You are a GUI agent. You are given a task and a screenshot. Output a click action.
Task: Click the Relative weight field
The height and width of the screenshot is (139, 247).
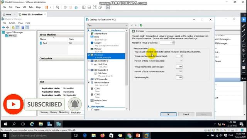coord(179,77)
